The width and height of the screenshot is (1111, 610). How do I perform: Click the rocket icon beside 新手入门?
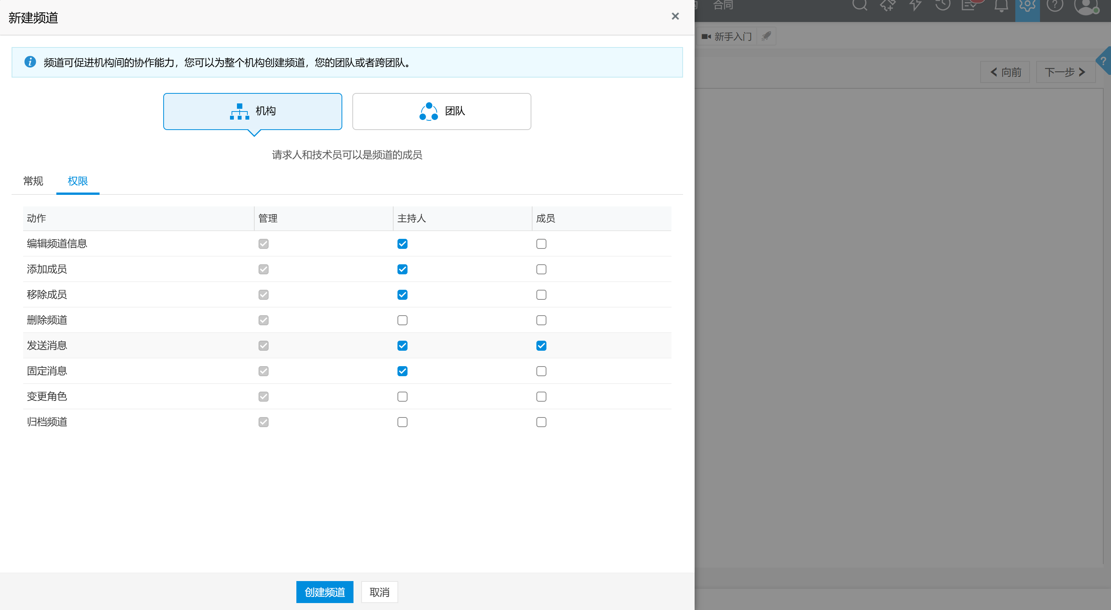[766, 36]
